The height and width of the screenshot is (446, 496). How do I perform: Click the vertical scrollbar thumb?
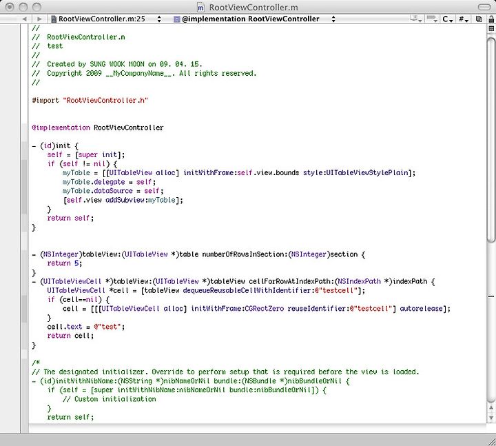pyautogui.click(x=491, y=140)
